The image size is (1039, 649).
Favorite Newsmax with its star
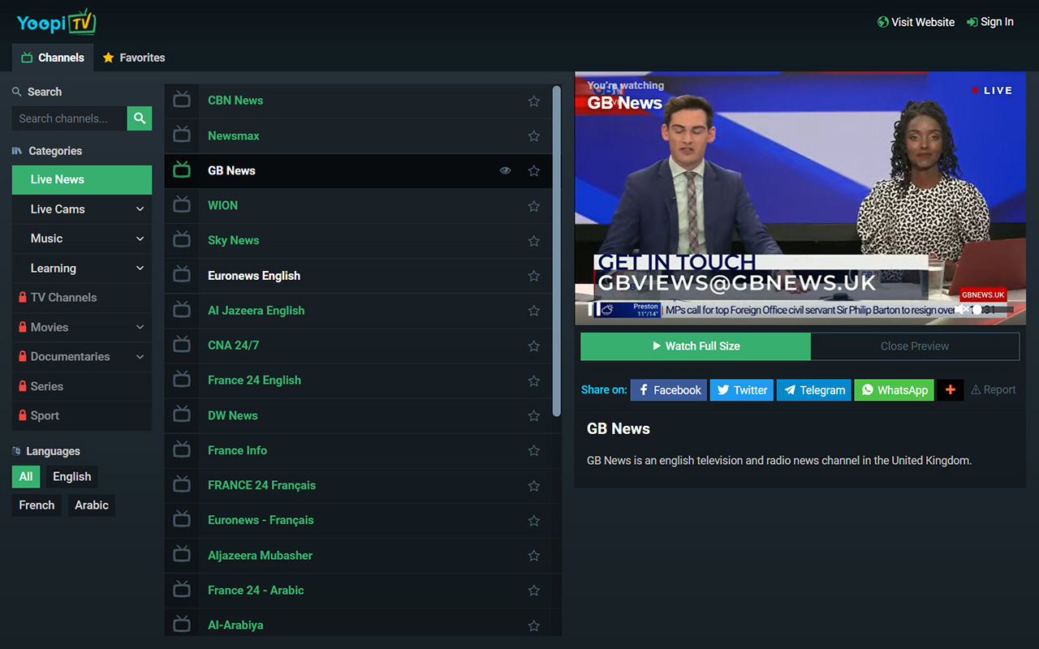coord(534,136)
